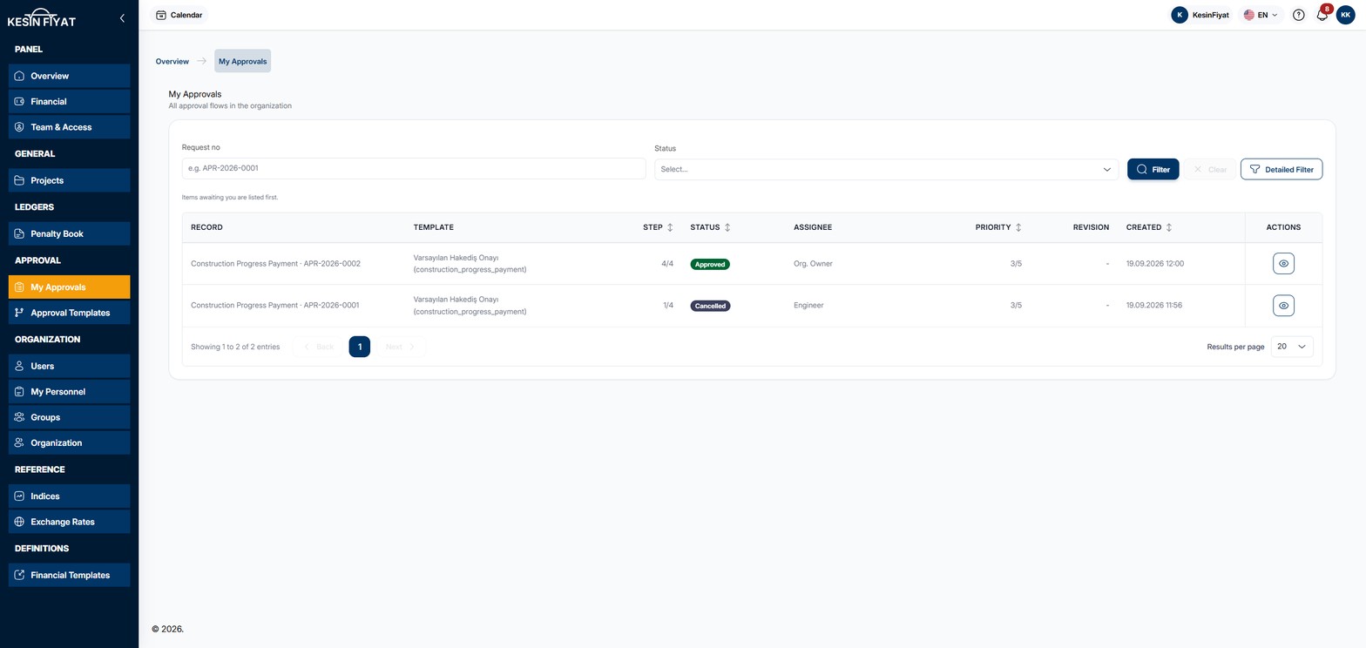Open the EN language dropdown
This screenshot has width=1366, height=648.
[1261, 15]
